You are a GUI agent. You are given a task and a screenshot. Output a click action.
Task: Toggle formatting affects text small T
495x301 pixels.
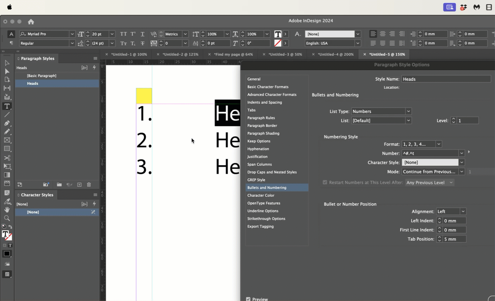(x=10, y=245)
